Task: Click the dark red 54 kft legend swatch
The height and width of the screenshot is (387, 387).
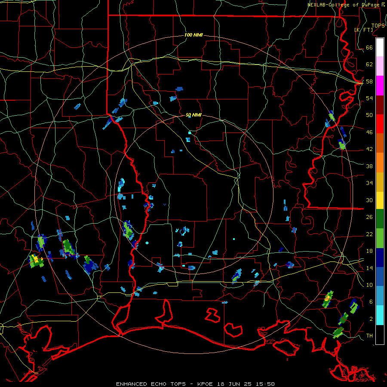Action: click(380, 105)
